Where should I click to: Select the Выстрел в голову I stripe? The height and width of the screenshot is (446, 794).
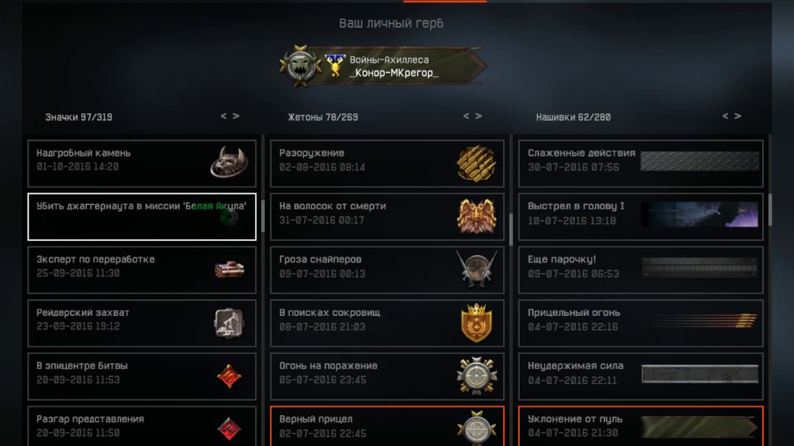[641, 217]
